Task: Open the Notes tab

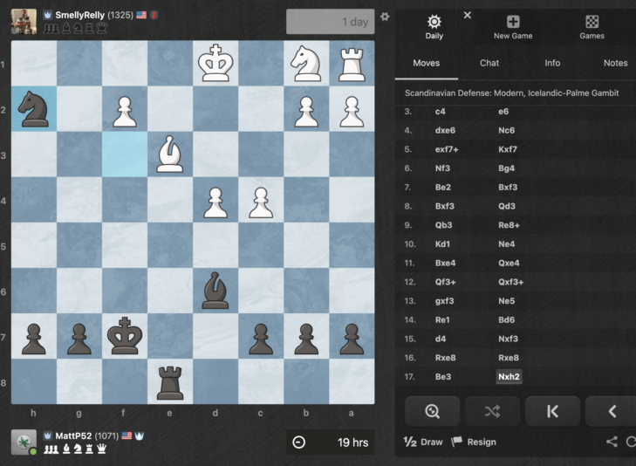Action: coord(615,63)
